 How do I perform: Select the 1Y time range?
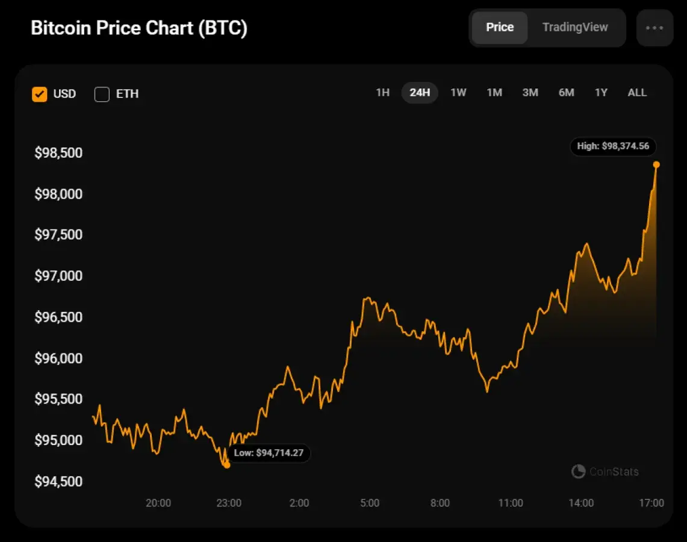[600, 93]
